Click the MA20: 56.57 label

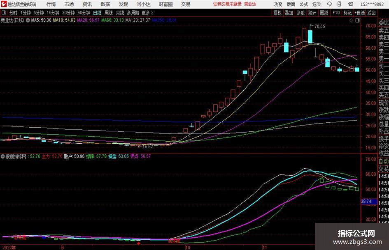88,20
